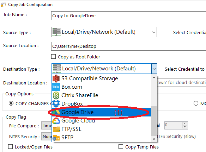Pick DropBox in the destination list
This screenshot has height=152, width=206.
102,104
